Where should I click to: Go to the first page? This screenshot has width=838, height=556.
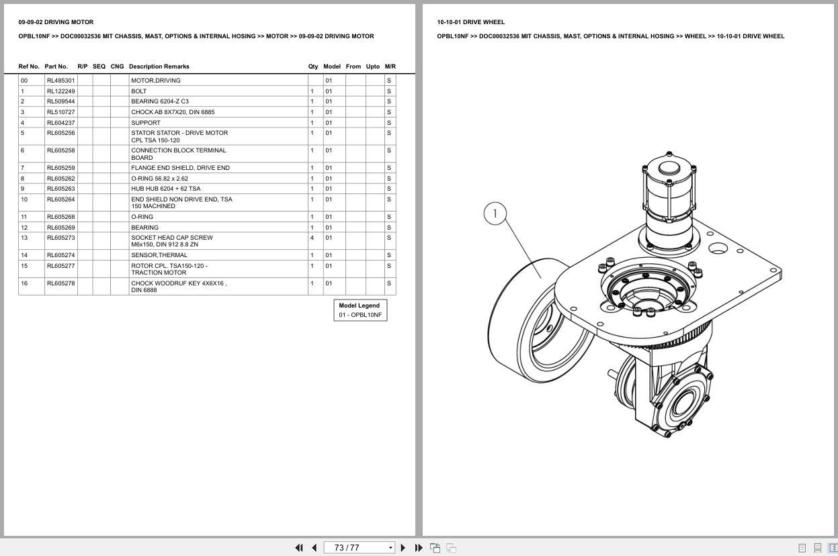pos(299,548)
